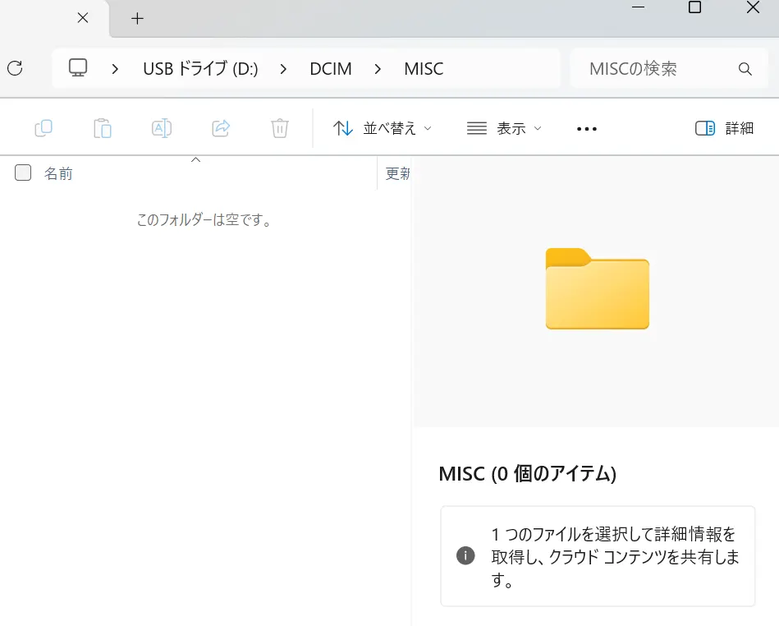Sort by the 名前 column header

point(58,173)
